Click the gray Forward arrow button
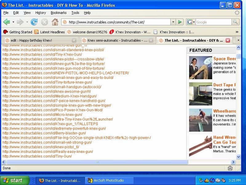246x185 pixels. [20, 22]
